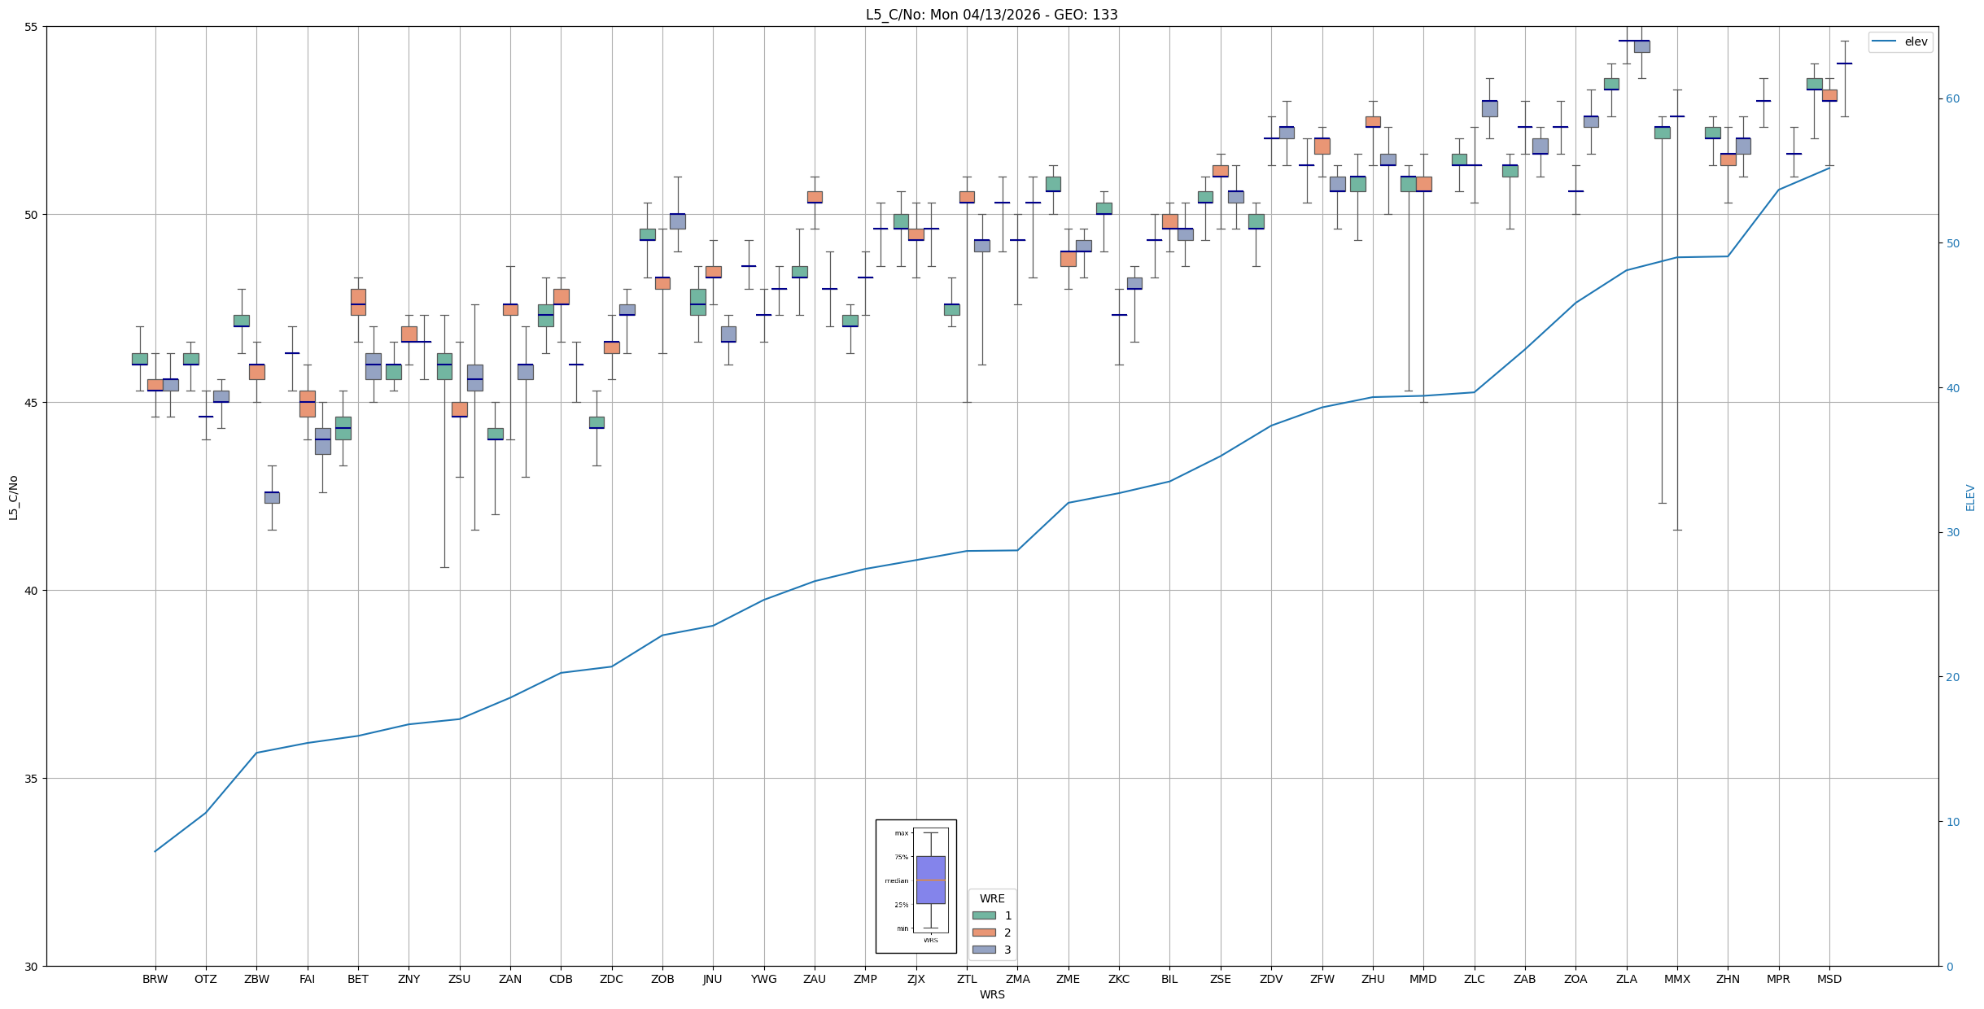This screenshot has height=1009, width=1984.
Task: Click the 55 tick on left axis
Action: [32, 27]
